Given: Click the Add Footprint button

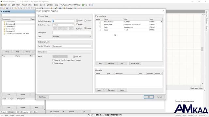Looking at the screenshot, I should pos(55,111).
